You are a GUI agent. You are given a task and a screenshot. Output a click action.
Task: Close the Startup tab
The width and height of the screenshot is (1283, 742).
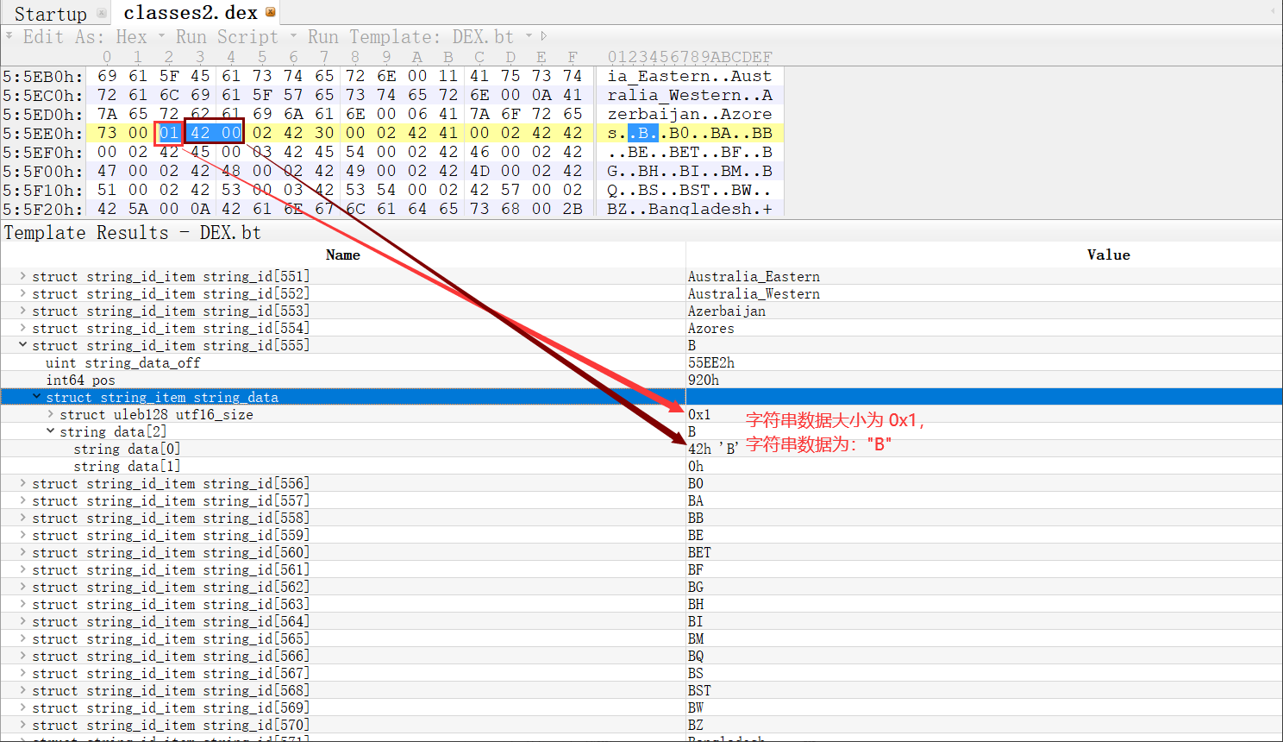[x=102, y=13]
